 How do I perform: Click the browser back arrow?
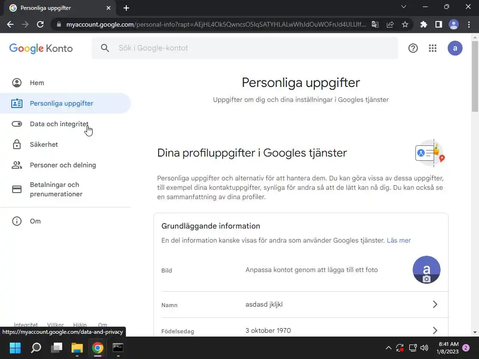tap(10, 24)
